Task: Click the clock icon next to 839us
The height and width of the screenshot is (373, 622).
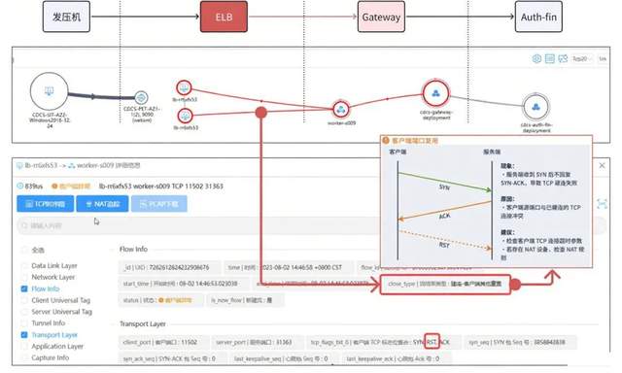Action: (x=20, y=186)
